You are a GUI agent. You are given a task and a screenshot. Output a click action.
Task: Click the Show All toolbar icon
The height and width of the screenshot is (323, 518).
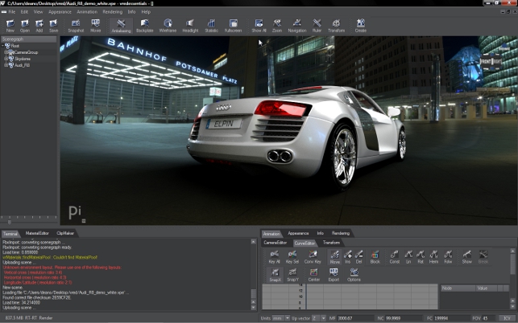[259, 25]
